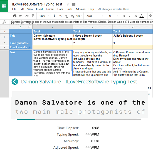
Task: Select Juliet's Balcony Speech title cell
Action: click(x=133, y=37)
